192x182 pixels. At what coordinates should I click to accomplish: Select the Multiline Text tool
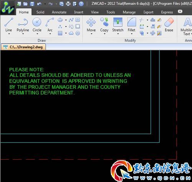187,26
